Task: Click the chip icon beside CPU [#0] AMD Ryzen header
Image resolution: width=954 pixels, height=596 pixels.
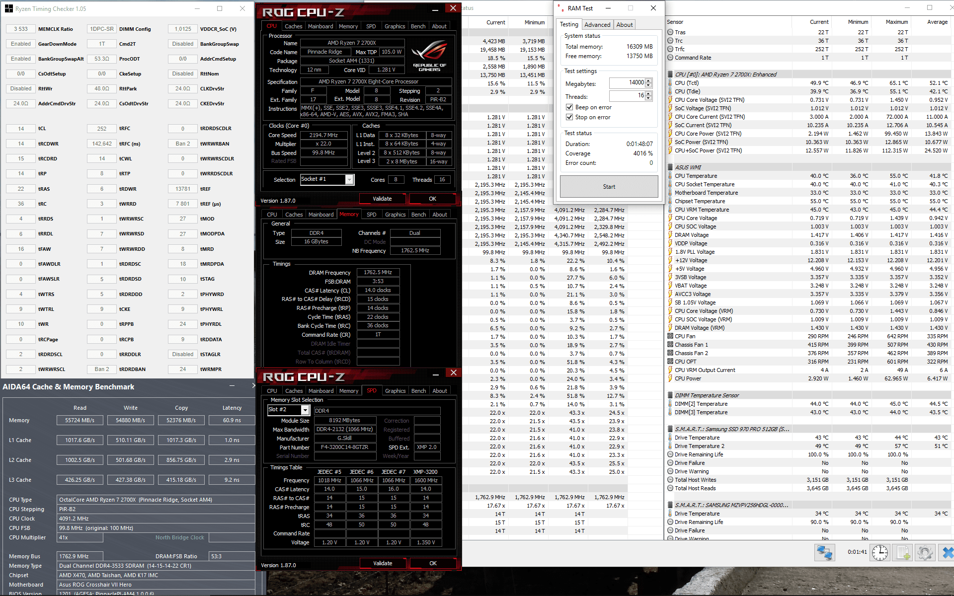Action: pyautogui.click(x=670, y=74)
